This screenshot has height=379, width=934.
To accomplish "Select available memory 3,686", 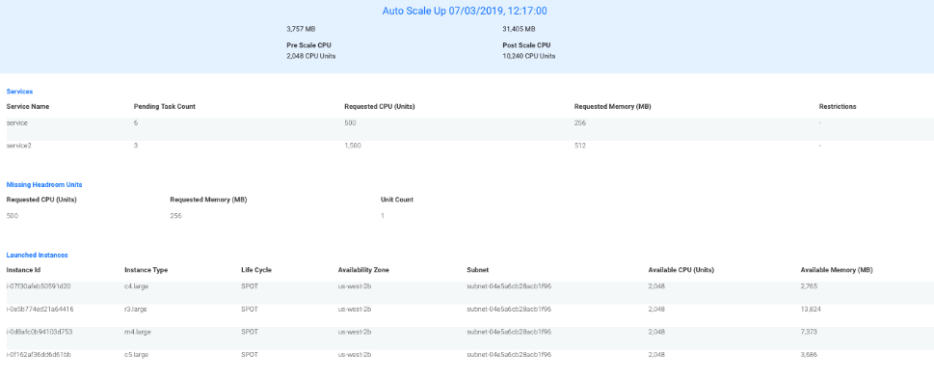I will pyautogui.click(x=809, y=355).
